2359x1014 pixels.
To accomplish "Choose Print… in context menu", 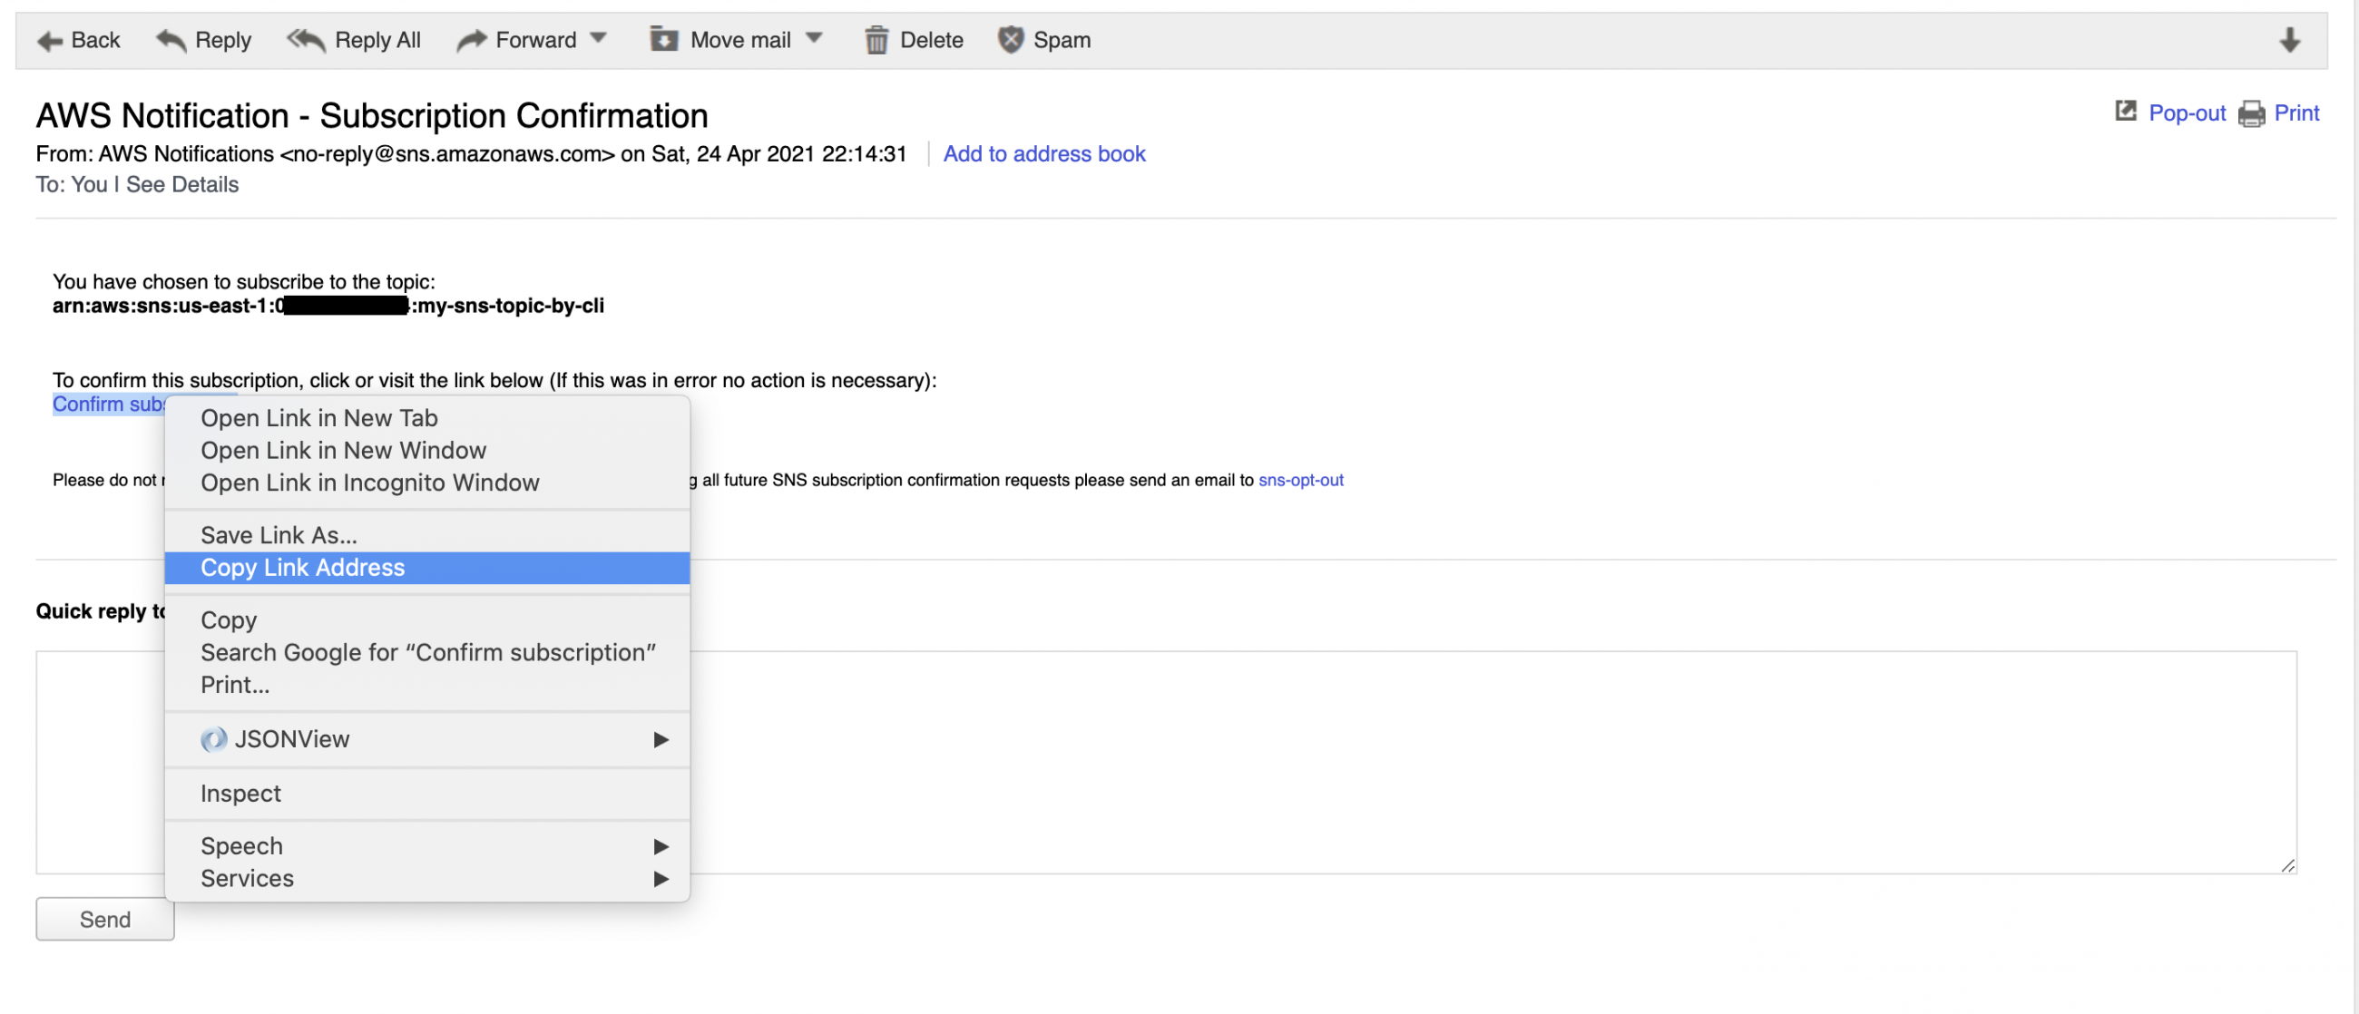I will [x=426, y=685].
